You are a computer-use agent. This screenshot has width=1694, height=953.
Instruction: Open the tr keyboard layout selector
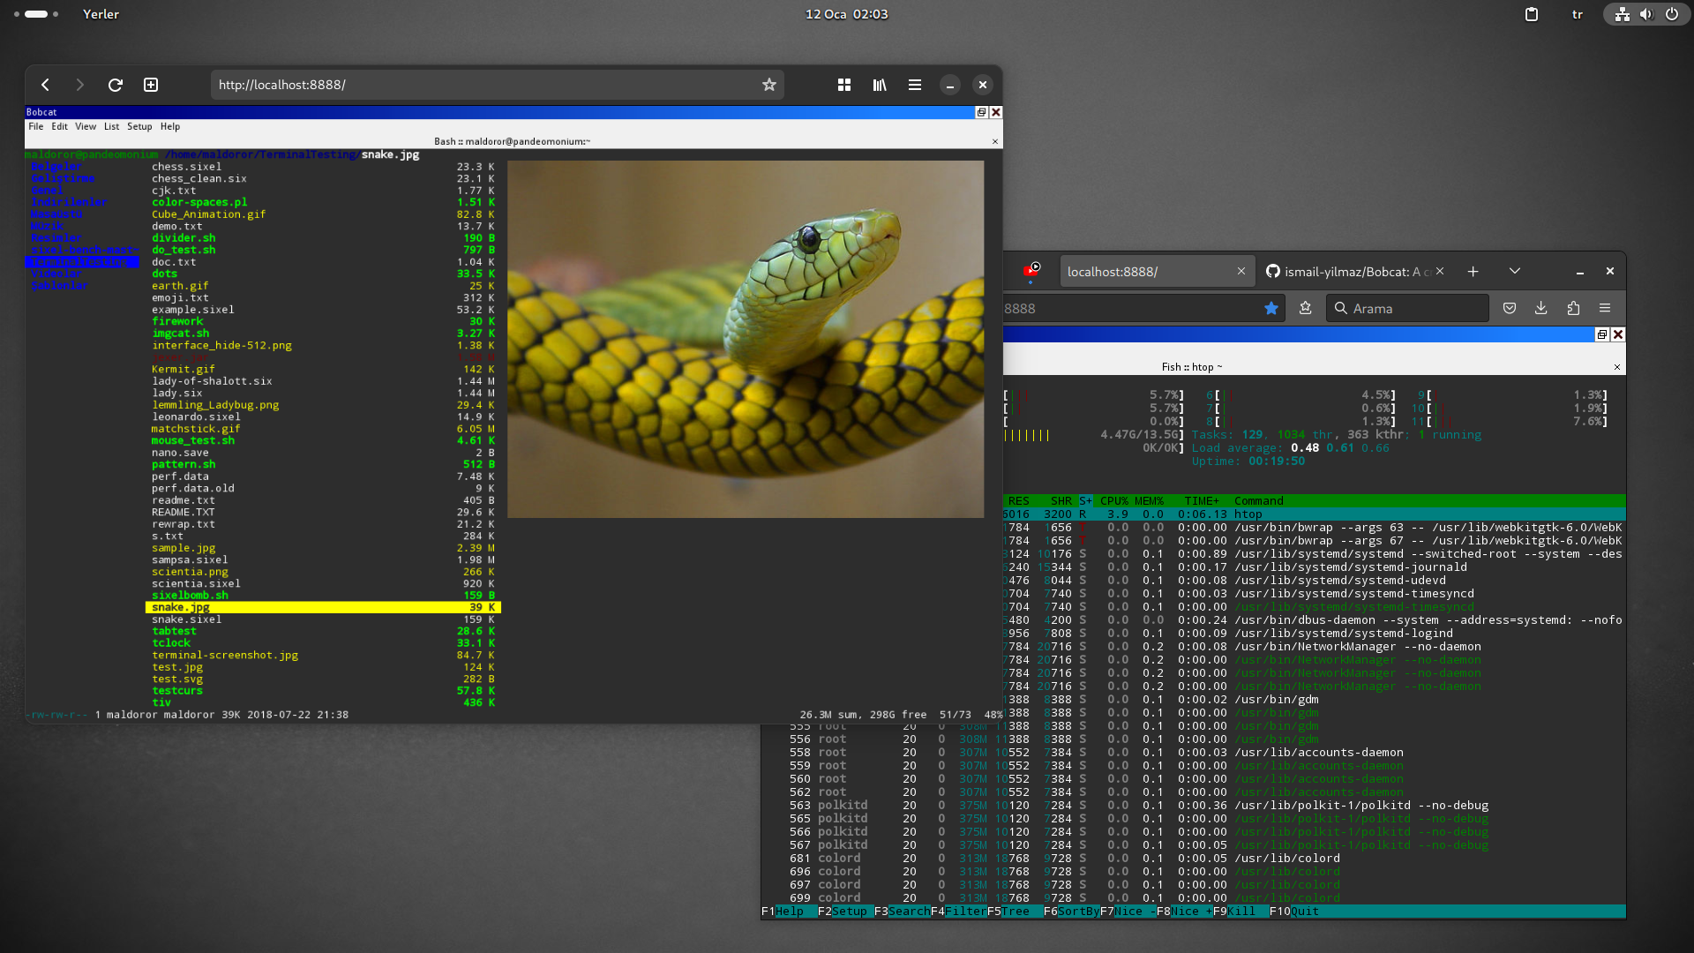(1578, 14)
